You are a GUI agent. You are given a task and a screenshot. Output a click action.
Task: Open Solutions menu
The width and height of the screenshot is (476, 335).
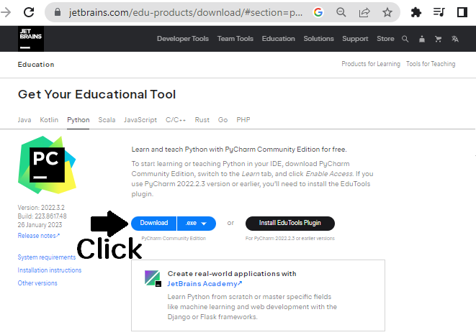318,39
